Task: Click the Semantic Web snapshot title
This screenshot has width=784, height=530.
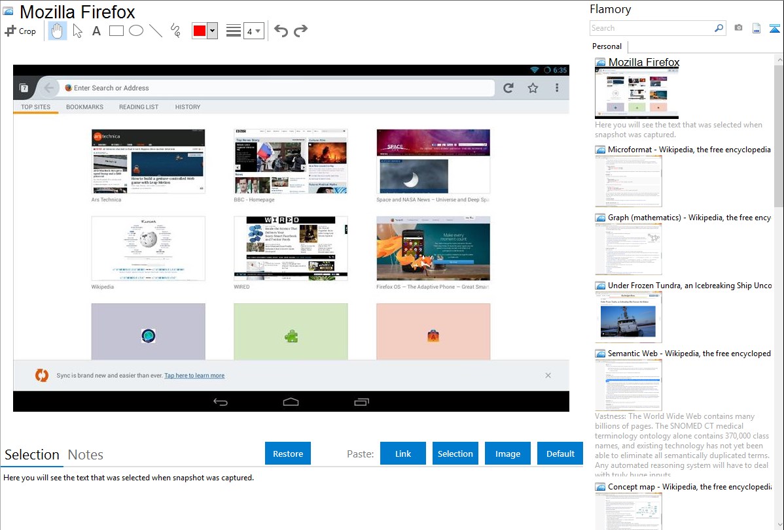Action: [x=689, y=354]
